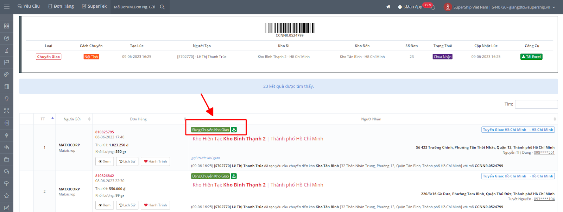Viewport: 563px width, 212px height.
Task: Open the SuperTek menu
Action: point(94,6)
